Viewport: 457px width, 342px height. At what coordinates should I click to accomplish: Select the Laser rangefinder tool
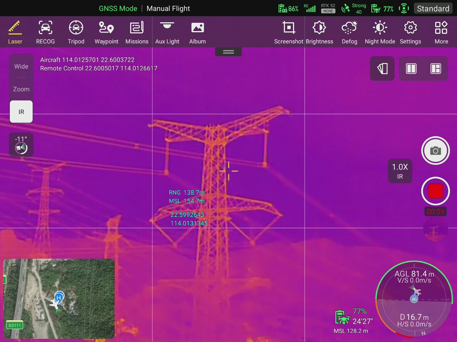15,32
